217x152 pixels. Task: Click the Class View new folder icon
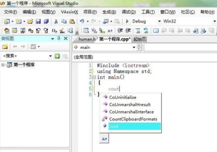pyautogui.click(x=5, y=47)
